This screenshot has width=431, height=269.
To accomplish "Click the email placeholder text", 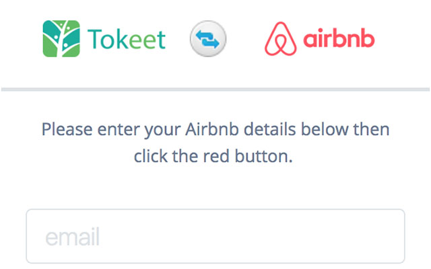I will 72,237.
